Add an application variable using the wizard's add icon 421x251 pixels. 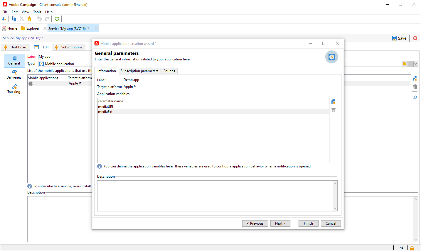(333, 102)
